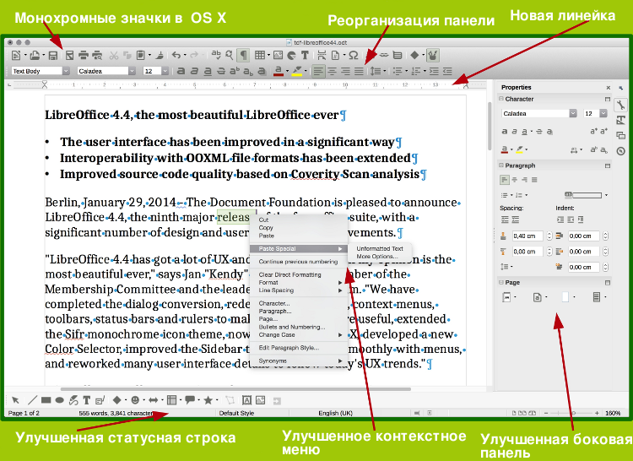
Task: Select the Line tool in the drawing toolbar
Action: tap(32, 400)
